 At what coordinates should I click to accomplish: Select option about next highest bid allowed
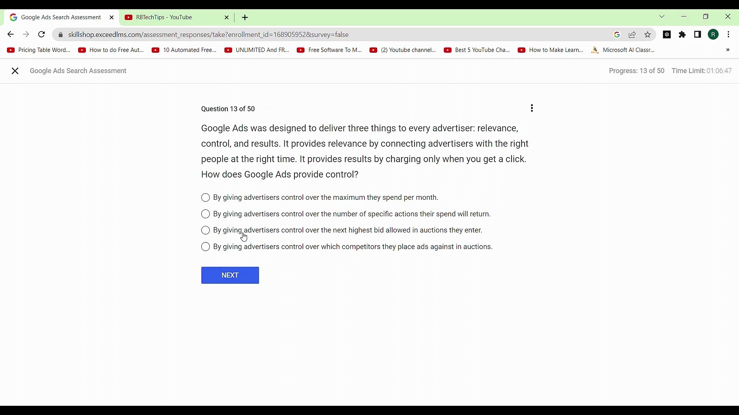(206, 231)
